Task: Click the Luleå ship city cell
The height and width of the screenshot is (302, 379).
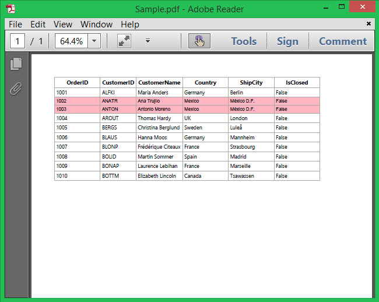Action: [x=251, y=128]
